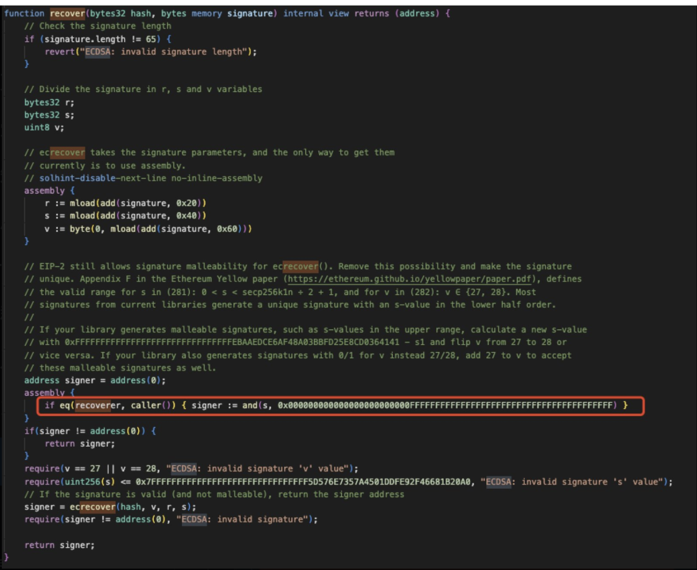This screenshot has width=697, height=570.
Task: Click 'address signer = address(0);' line
Action: coord(95,380)
